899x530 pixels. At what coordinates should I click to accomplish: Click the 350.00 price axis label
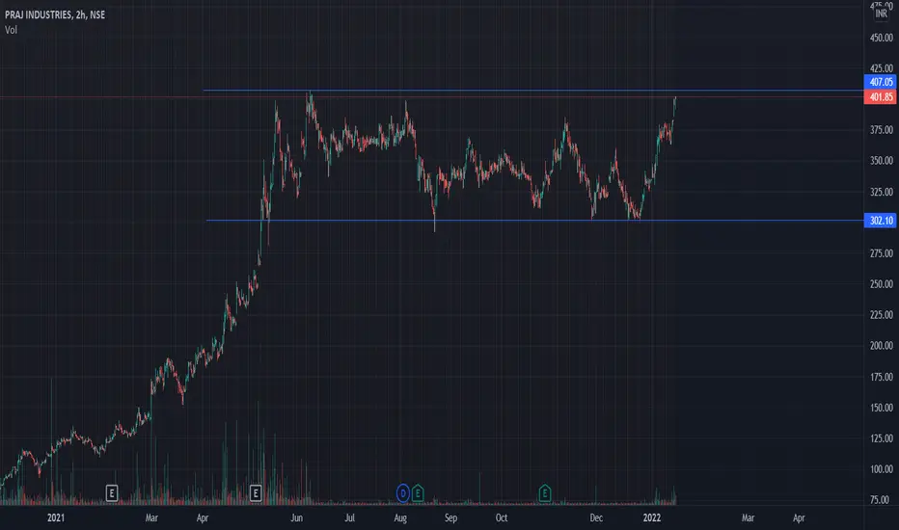coord(882,160)
